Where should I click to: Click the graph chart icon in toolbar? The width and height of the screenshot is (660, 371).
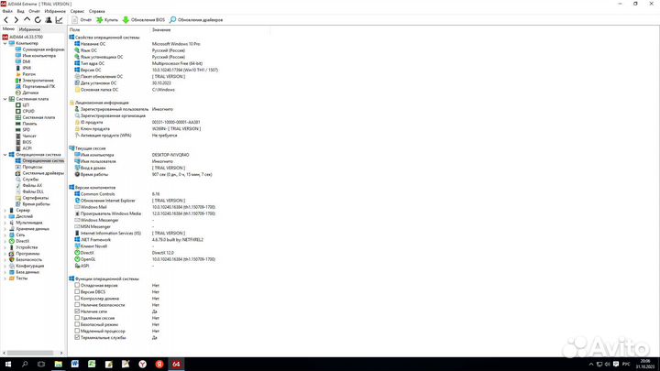point(59,19)
